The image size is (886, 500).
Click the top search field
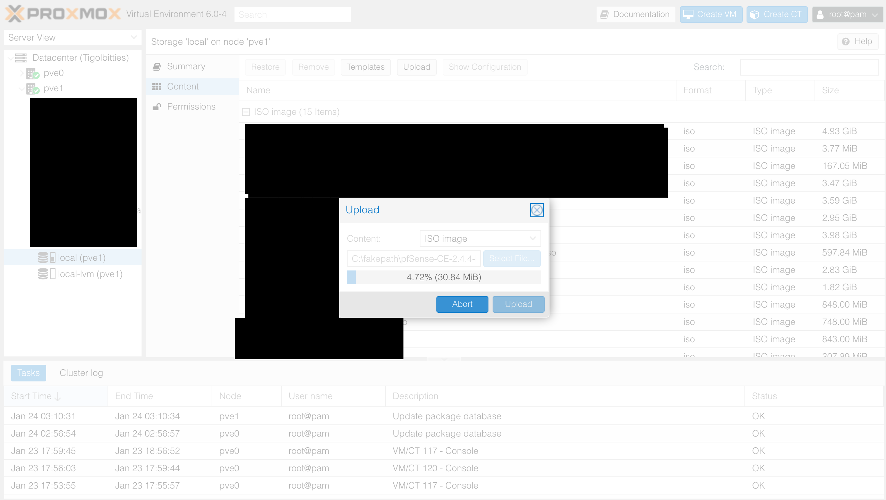[x=292, y=14]
